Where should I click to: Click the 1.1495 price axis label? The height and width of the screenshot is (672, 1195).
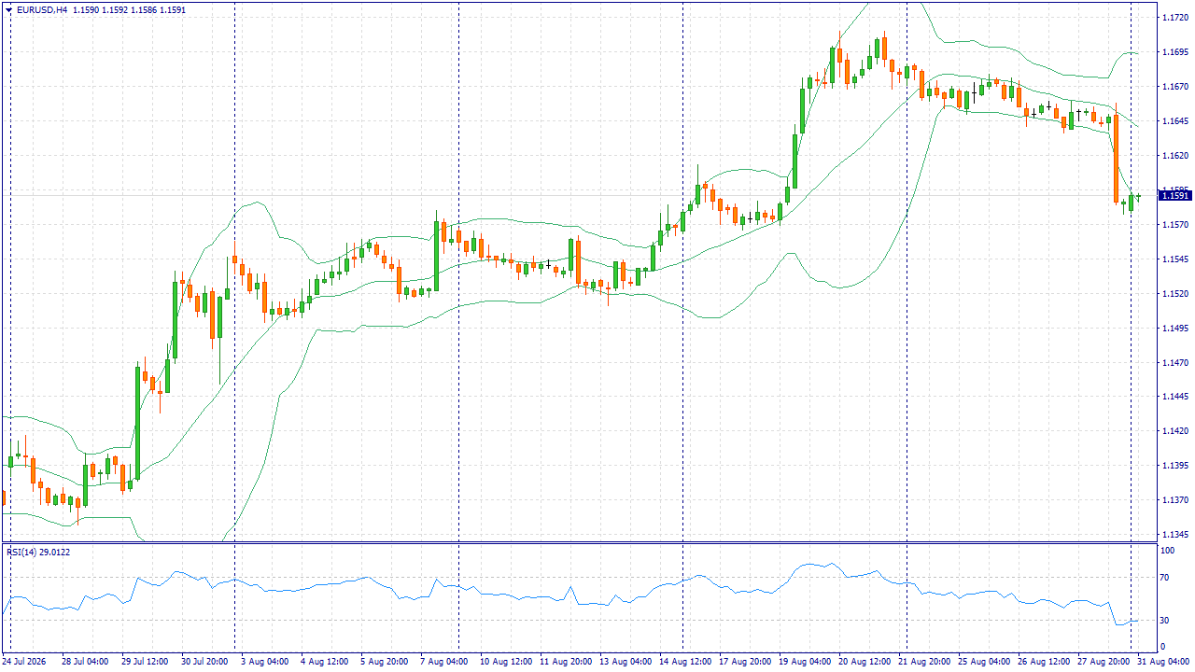[x=1174, y=329]
